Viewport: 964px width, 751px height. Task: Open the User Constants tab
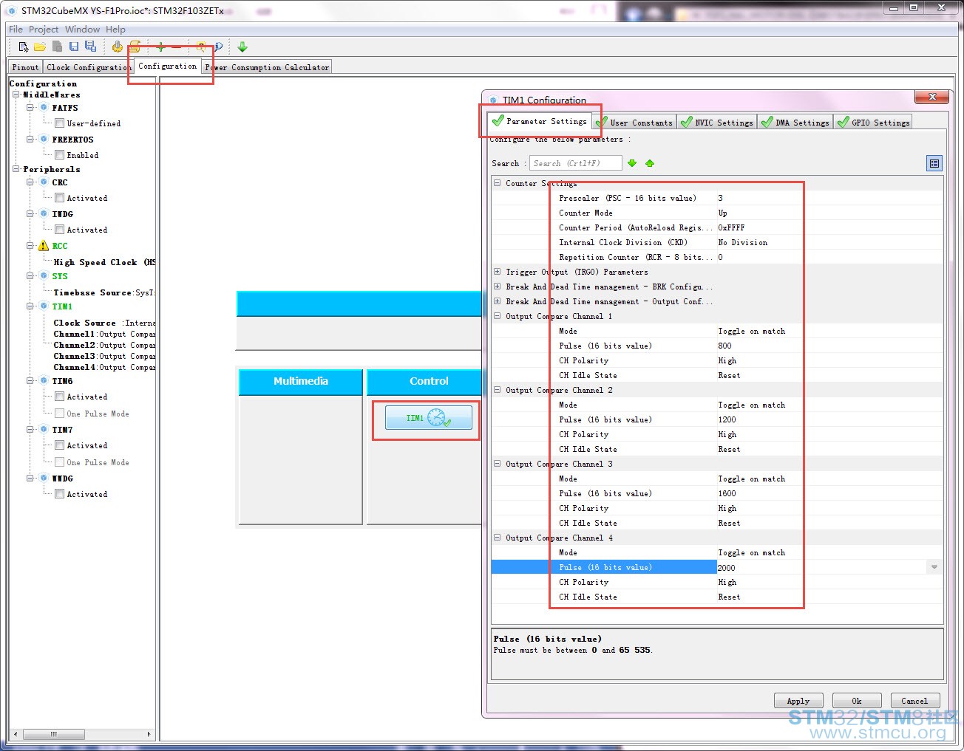[634, 123]
